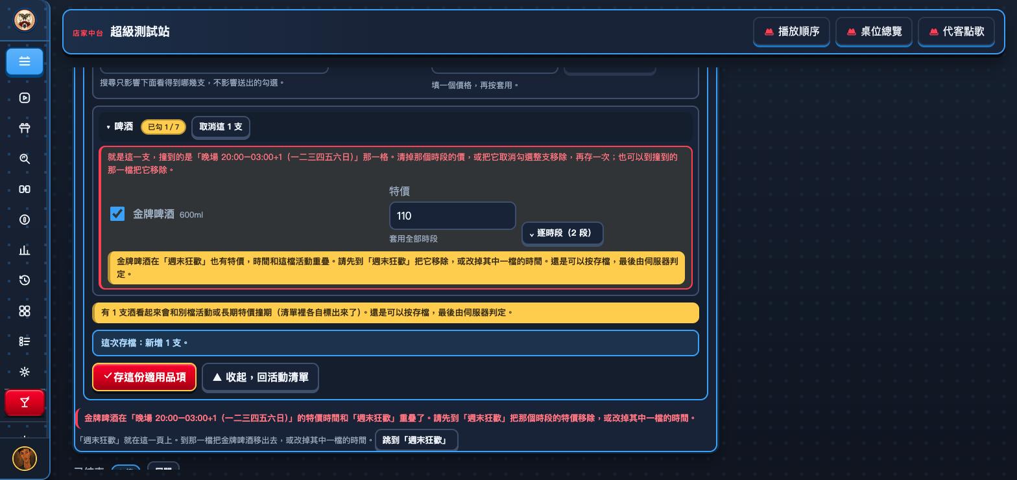Click the 600ml text beside 金牌啤酒
This screenshot has width=1017, height=480.
click(x=191, y=214)
